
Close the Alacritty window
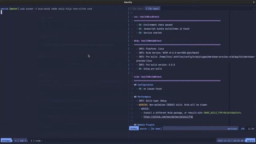(254, 2)
